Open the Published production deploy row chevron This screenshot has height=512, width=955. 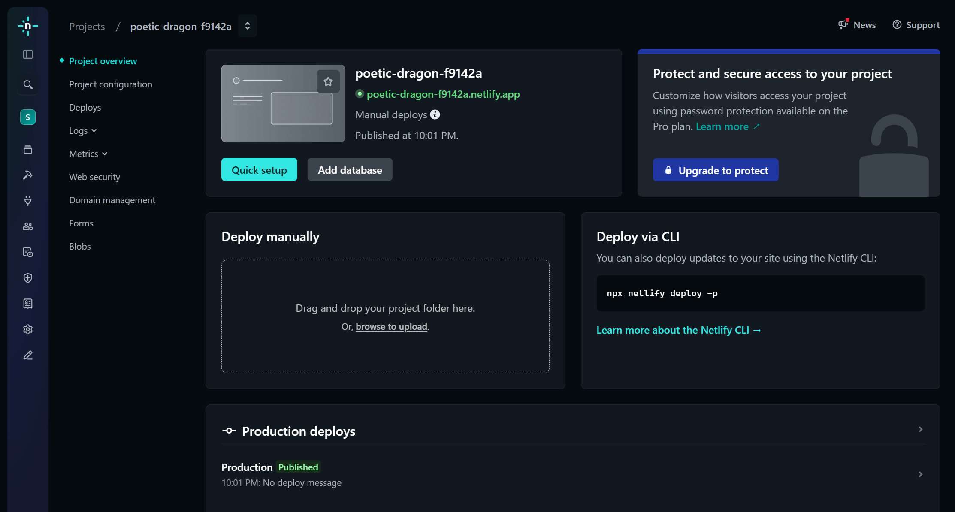(920, 474)
